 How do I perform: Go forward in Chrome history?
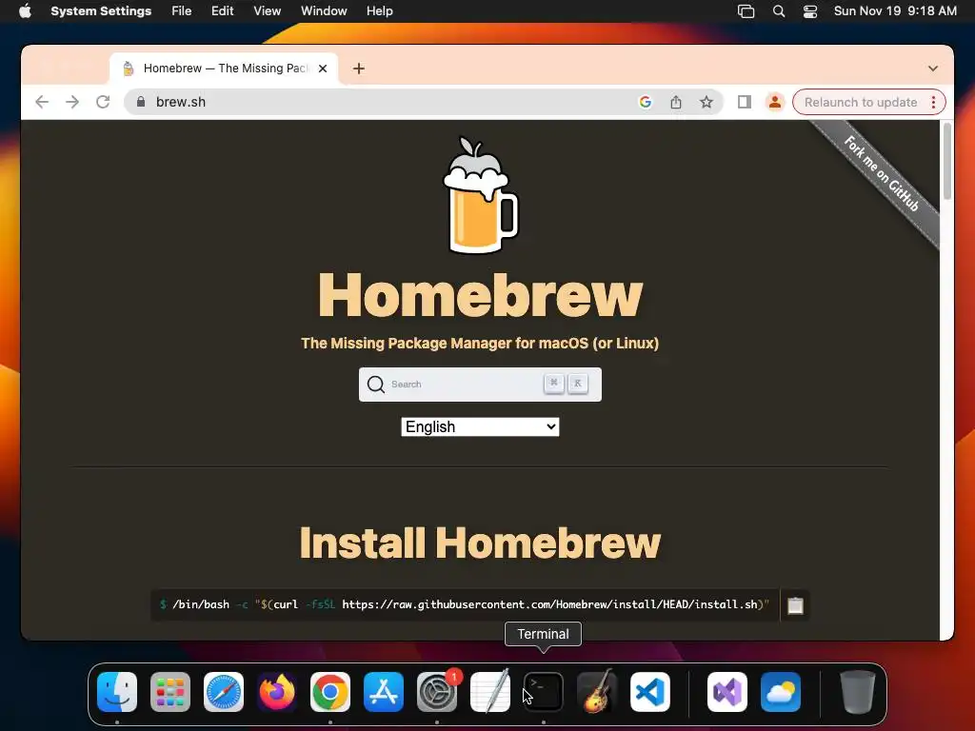(x=72, y=102)
